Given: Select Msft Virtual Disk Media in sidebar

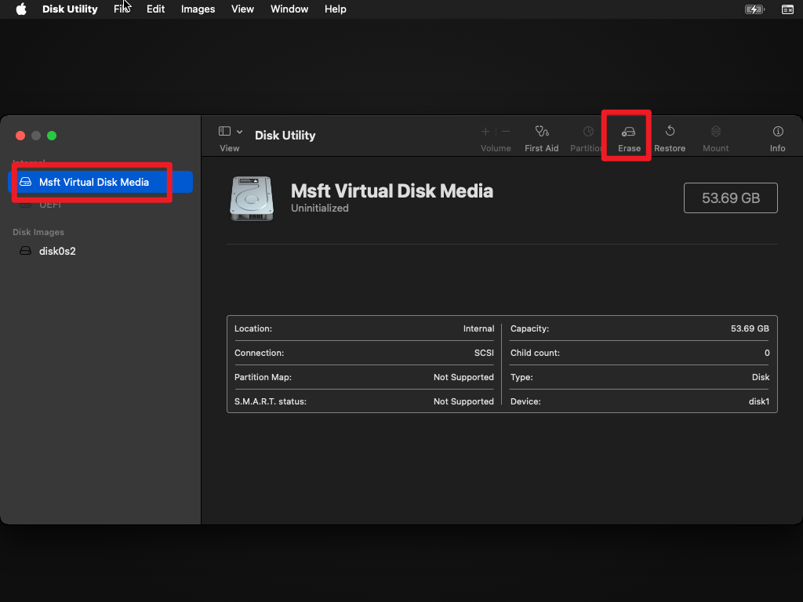Looking at the screenshot, I should click(x=100, y=182).
